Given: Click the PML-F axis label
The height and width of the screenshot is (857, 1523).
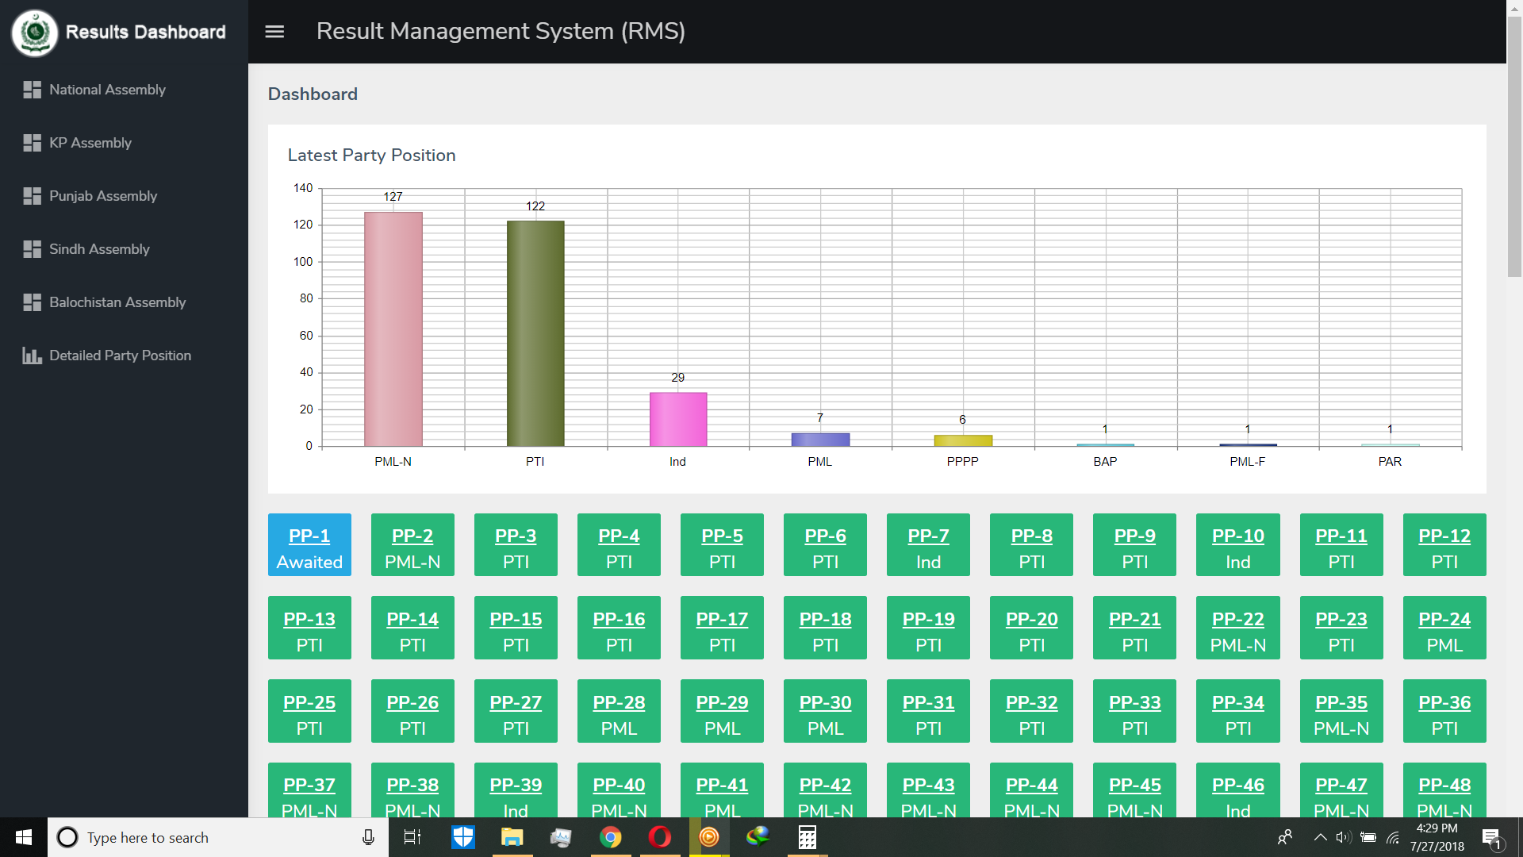Looking at the screenshot, I should coord(1247,462).
